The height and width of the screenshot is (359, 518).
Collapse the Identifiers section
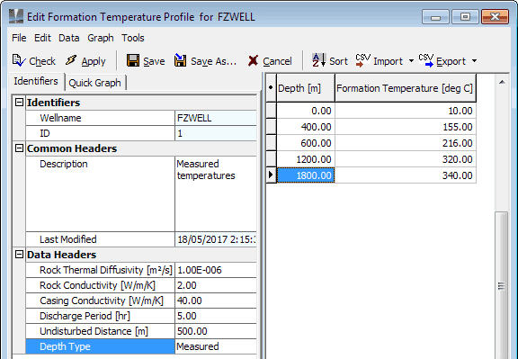[19, 103]
